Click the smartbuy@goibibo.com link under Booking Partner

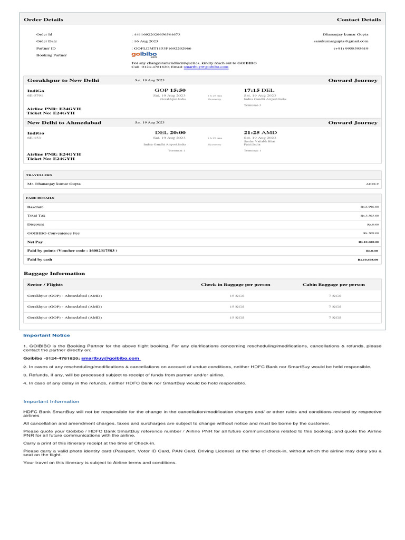click(x=206, y=67)
